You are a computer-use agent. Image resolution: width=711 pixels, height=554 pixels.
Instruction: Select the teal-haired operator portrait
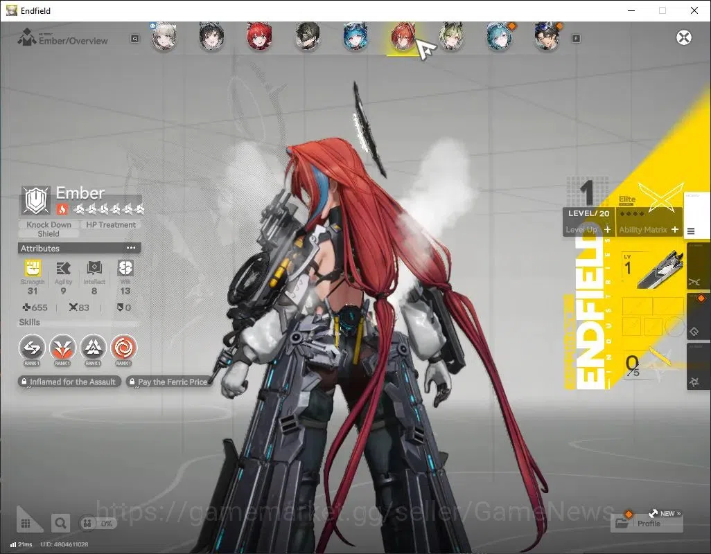point(499,37)
